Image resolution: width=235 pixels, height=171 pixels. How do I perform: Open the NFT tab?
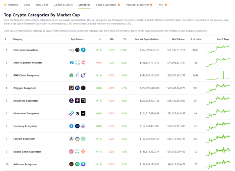(x=161, y=5)
